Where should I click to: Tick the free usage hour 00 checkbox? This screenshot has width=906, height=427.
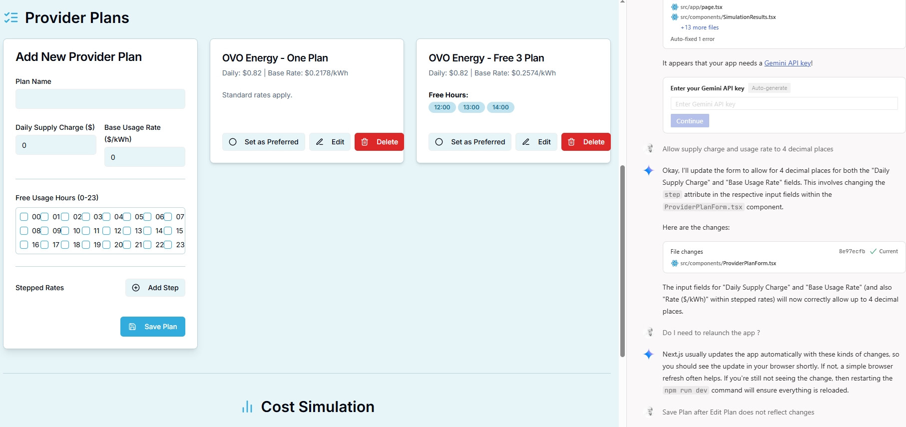24,217
